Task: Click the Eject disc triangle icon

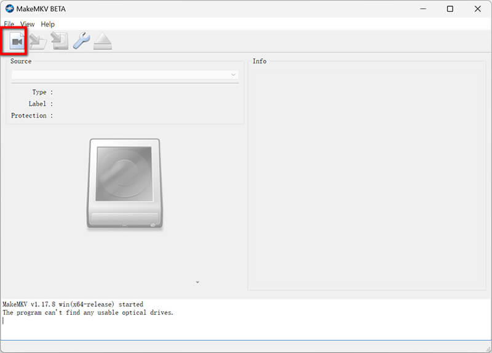Action: pyautogui.click(x=103, y=41)
